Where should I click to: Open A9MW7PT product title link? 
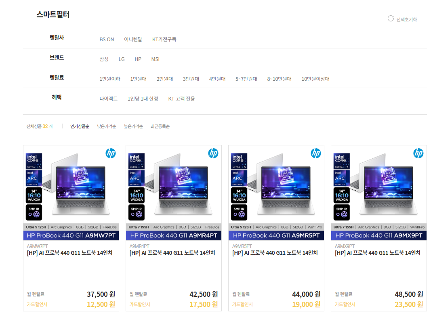coord(69,253)
